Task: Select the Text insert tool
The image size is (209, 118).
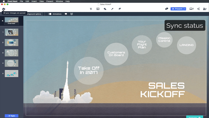Action: pos(91,9)
